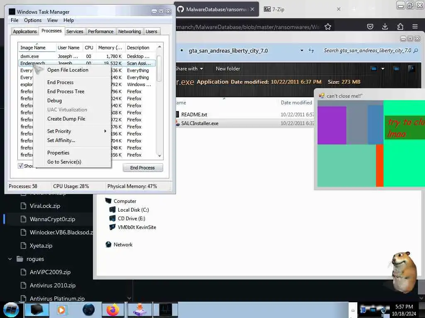Viewport: 425px width, 318px height.
Task: Sort processes by CPU column
Action: click(89, 48)
